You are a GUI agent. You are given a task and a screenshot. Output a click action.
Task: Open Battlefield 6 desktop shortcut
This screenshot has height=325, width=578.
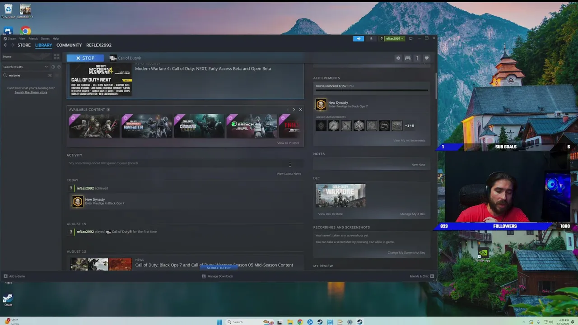tap(25, 11)
